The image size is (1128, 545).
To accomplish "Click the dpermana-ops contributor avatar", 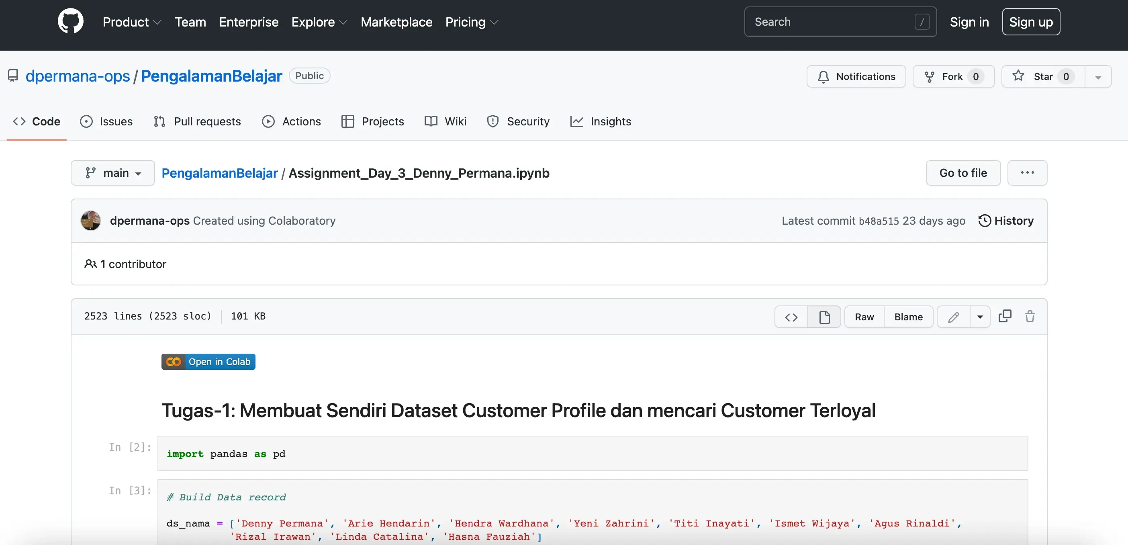I will [91, 220].
